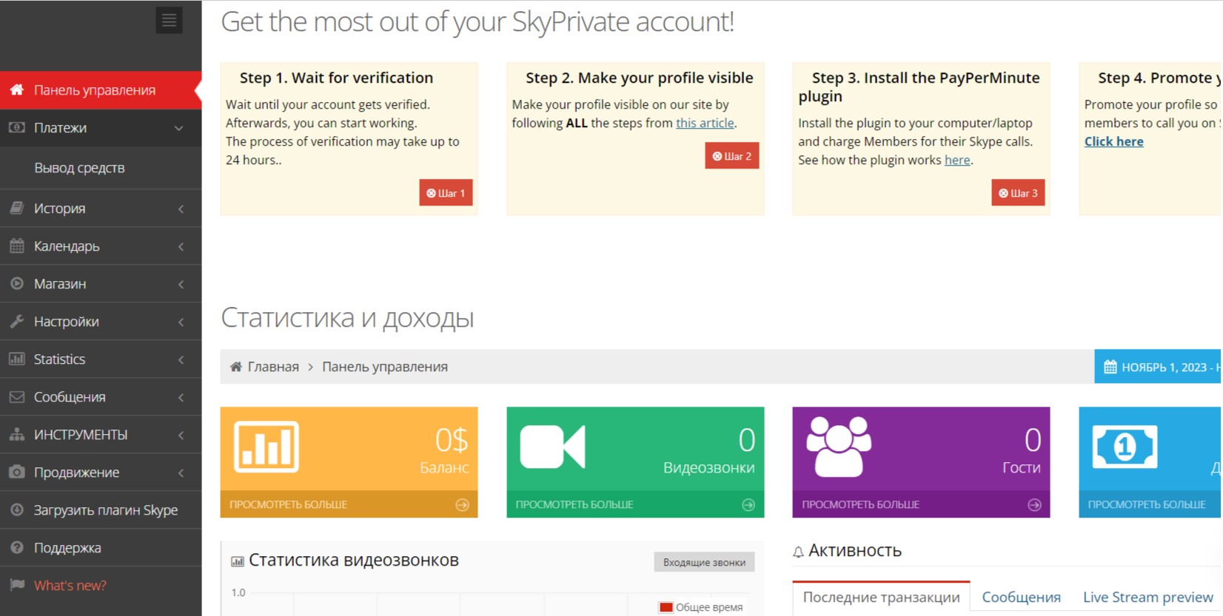
Task: Open the Поддержка sidebar item
Action: point(101,548)
